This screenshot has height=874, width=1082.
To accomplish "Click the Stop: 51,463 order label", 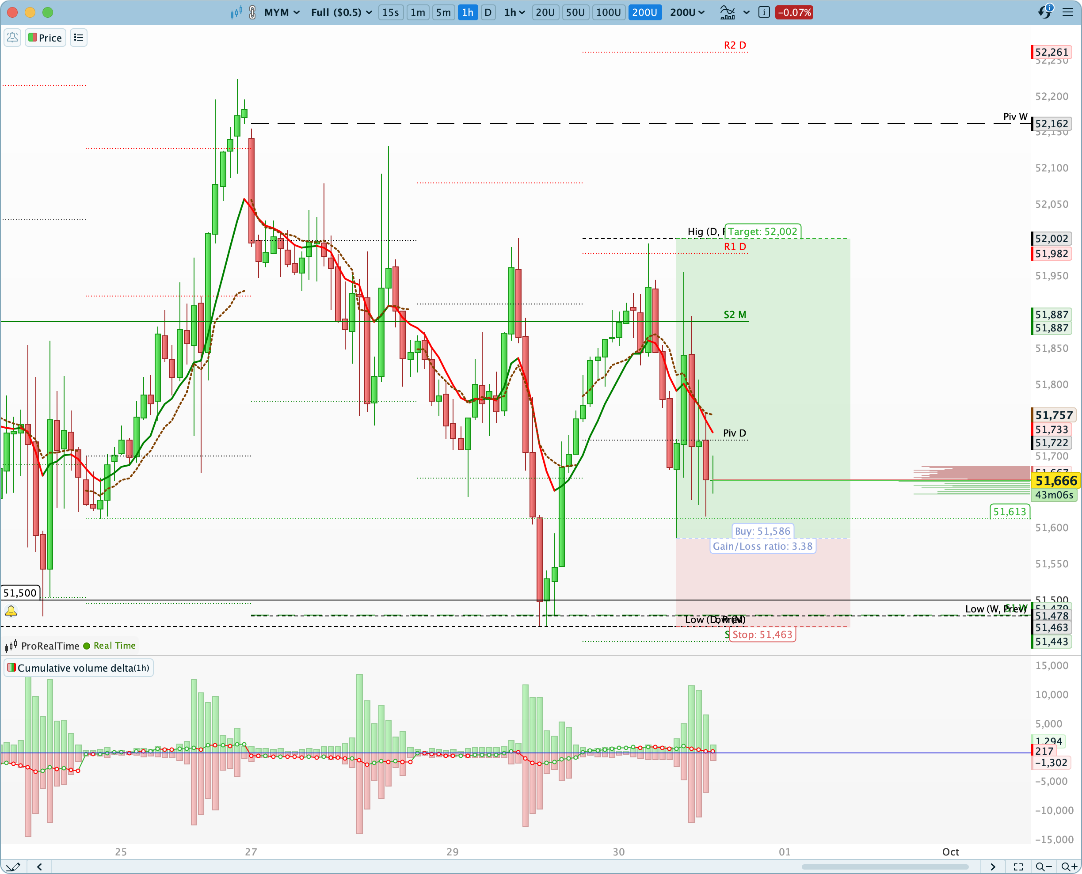I will [762, 635].
